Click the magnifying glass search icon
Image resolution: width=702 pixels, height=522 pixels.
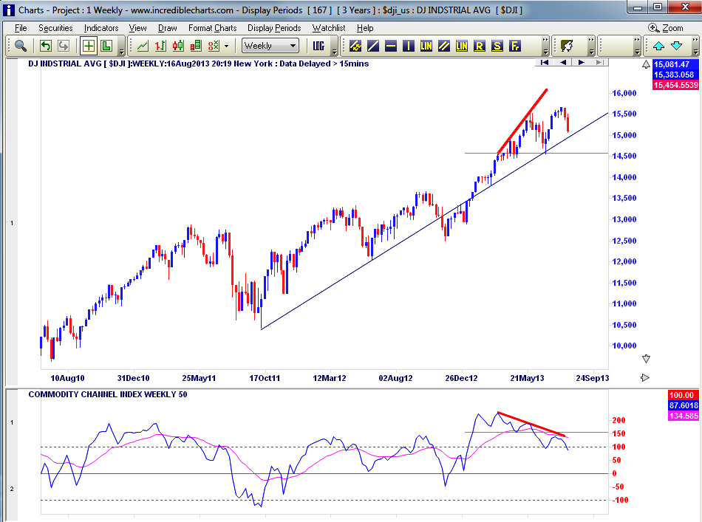point(21,46)
